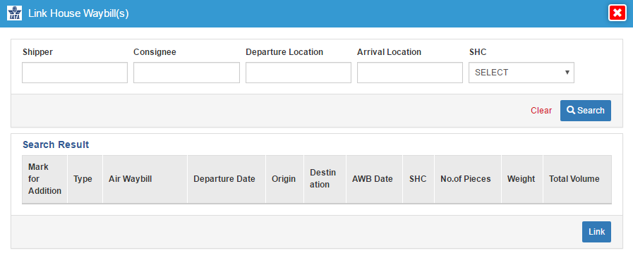
Task: Click the Search button with magnifier
Action: [x=585, y=111]
